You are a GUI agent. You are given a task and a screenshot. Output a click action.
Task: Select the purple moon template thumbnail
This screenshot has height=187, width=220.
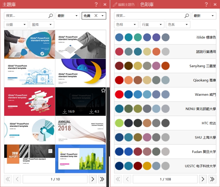click(x=80, y=73)
